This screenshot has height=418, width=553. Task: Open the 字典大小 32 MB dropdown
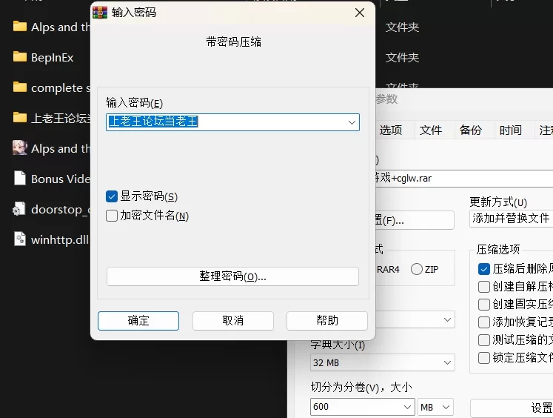tap(382, 362)
